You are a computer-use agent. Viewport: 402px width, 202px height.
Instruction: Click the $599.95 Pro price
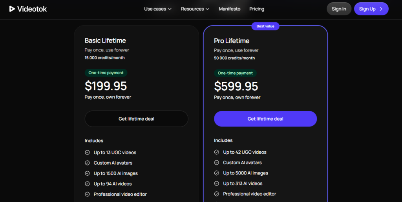pyautogui.click(x=236, y=86)
